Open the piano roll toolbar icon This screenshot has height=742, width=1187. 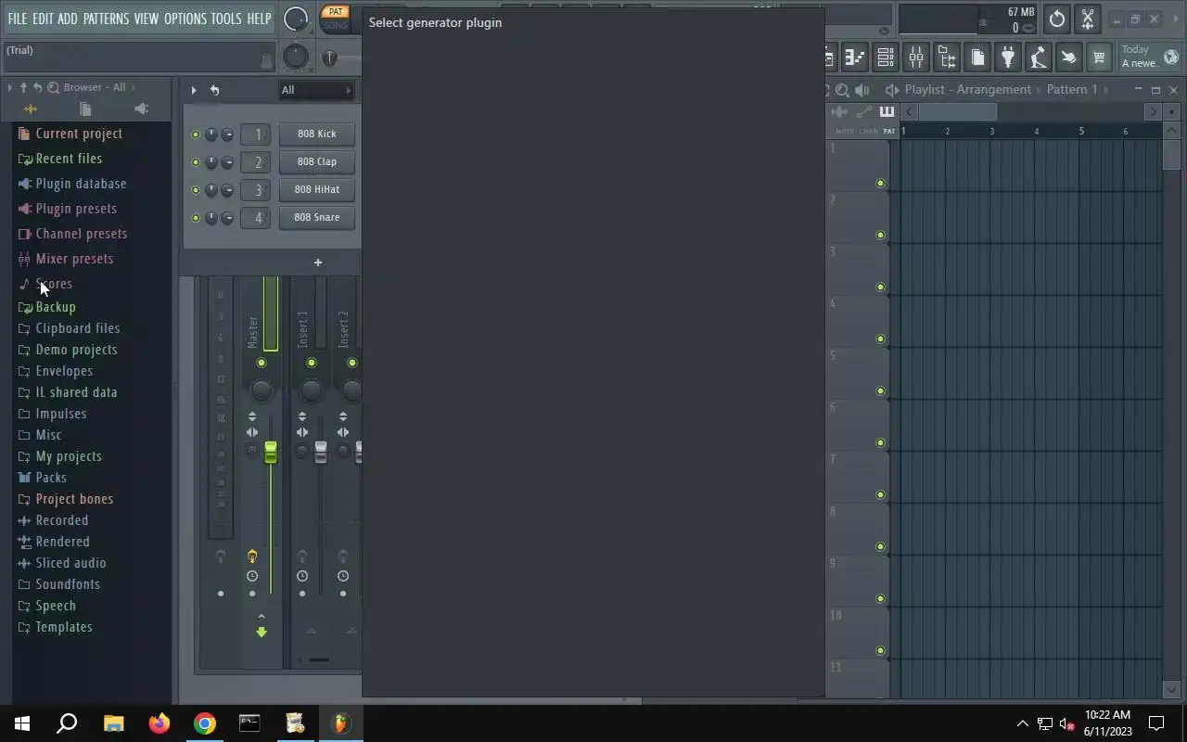click(854, 58)
